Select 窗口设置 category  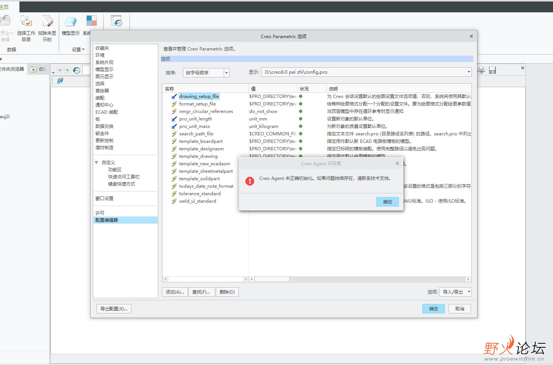104,199
